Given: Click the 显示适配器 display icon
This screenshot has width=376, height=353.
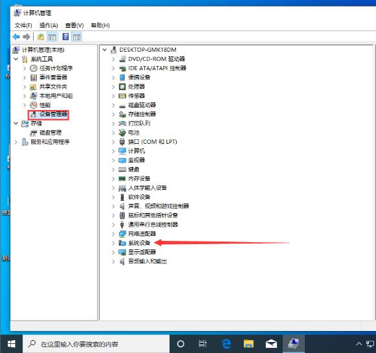Looking at the screenshot, I should 122,252.
